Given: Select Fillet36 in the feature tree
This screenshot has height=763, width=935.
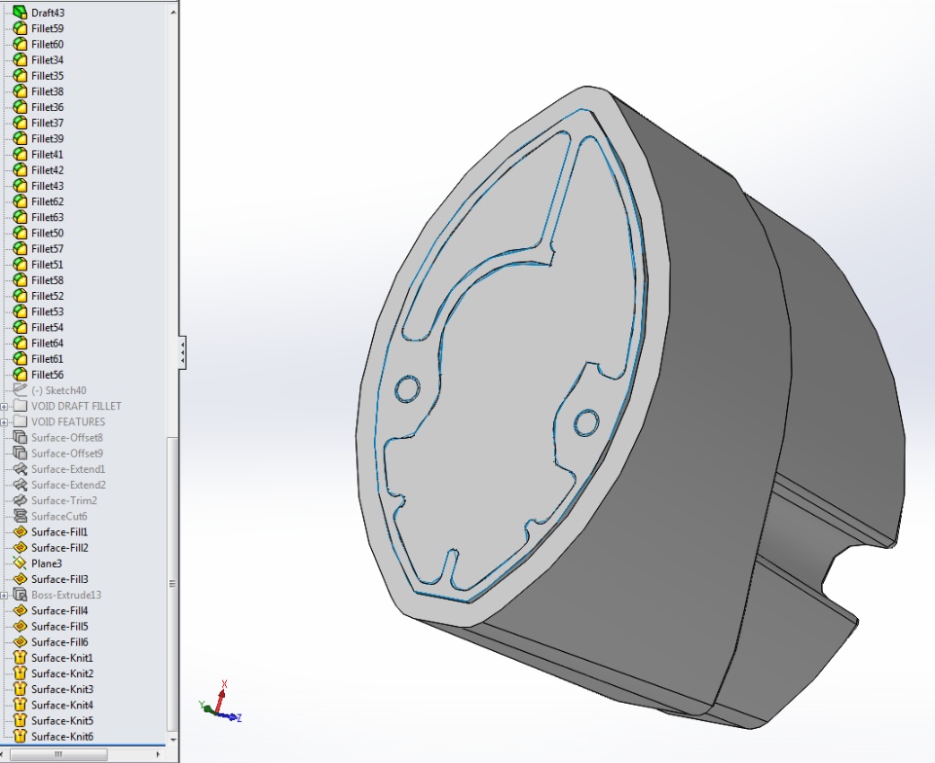Looking at the screenshot, I should tap(48, 107).
